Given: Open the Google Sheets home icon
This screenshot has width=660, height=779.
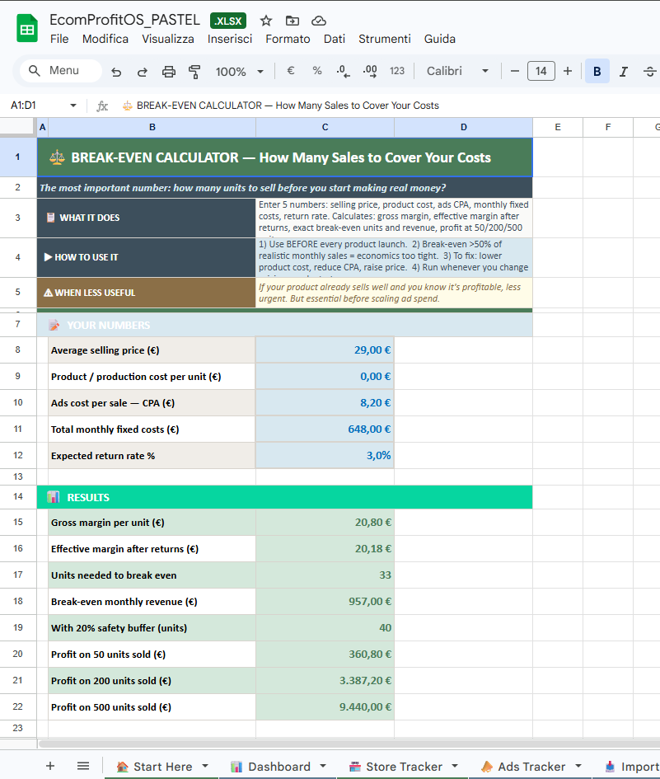Looking at the screenshot, I should click(27, 30).
